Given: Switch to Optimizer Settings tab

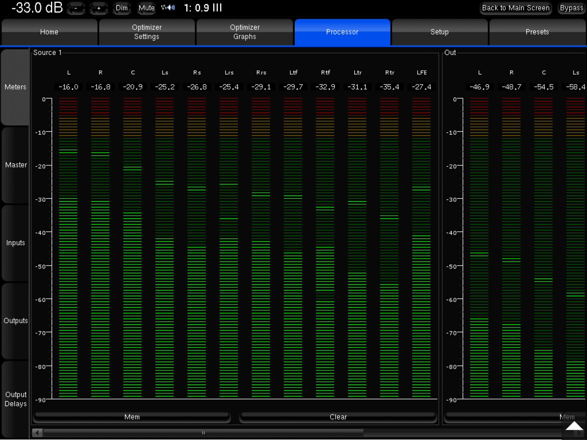Looking at the screenshot, I should [147, 32].
